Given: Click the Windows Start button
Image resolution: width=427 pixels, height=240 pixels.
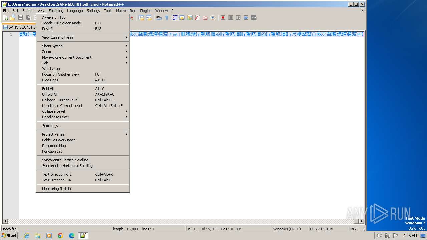Looking at the screenshot, I should (9, 236).
